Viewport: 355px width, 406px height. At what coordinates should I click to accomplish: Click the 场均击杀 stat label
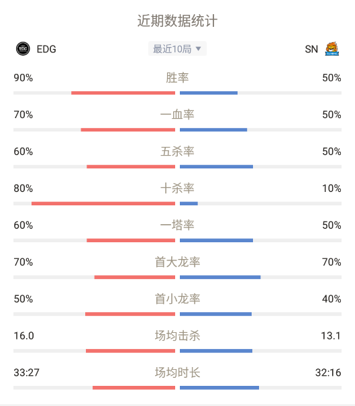click(177, 336)
